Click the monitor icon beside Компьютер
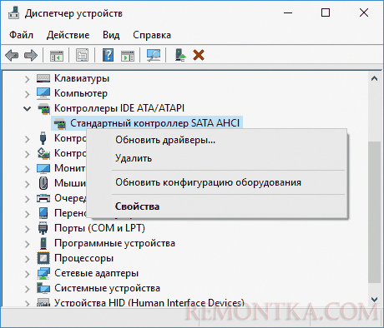The width and height of the screenshot is (384, 328). [43, 93]
